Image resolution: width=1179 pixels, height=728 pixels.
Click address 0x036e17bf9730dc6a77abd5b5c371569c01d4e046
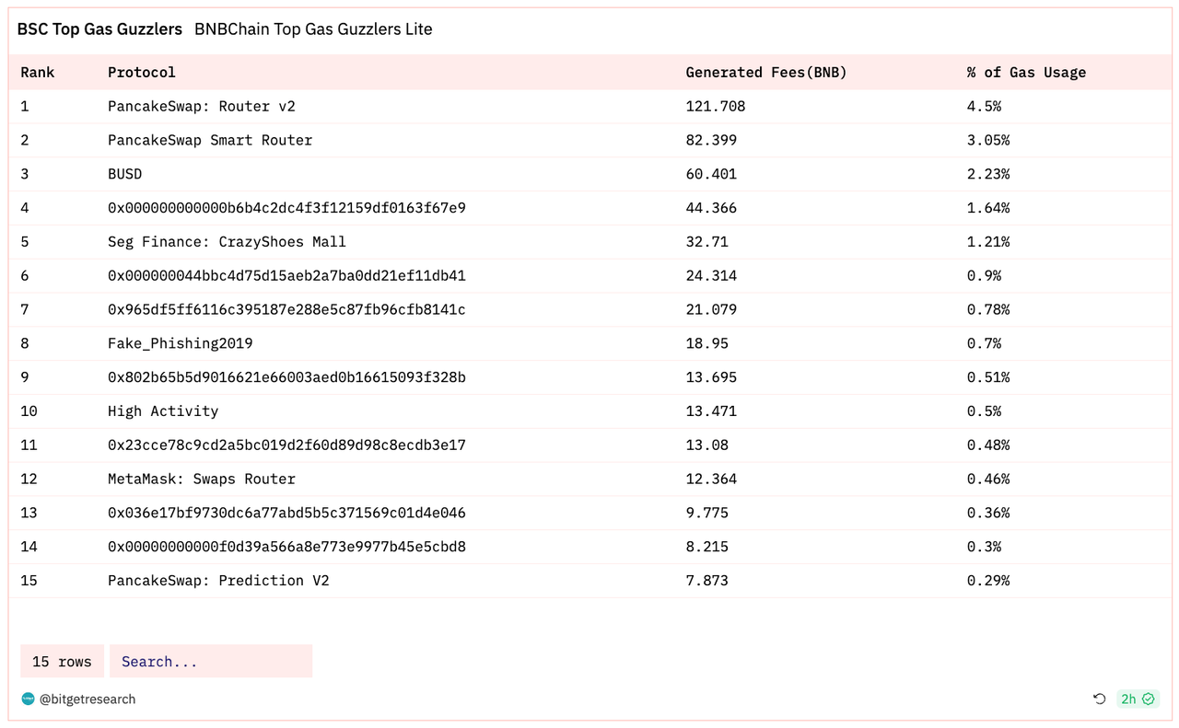[286, 513]
